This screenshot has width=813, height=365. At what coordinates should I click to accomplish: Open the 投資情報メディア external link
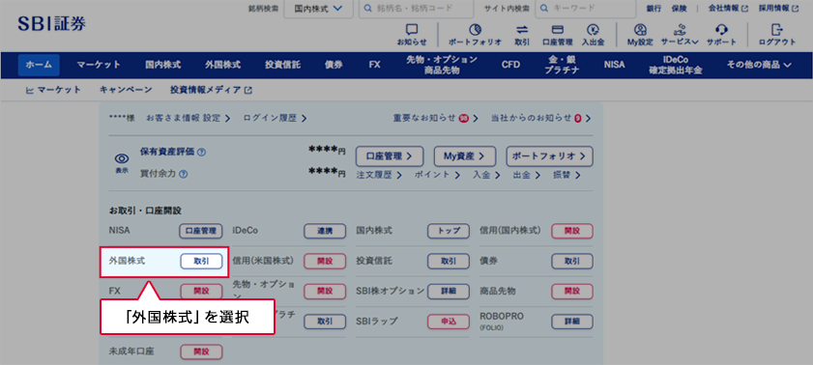coord(211,90)
